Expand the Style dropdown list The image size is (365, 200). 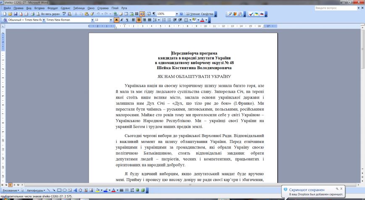44,20
